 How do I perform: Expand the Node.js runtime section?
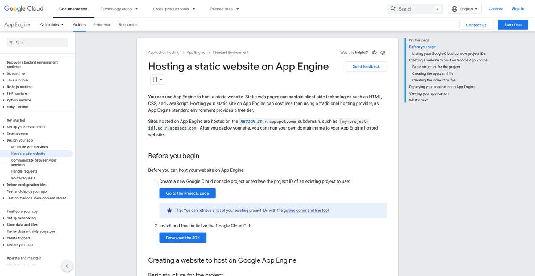4,87
